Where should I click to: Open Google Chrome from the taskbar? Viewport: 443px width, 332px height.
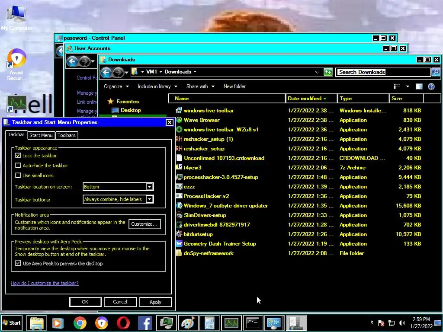[x=80, y=322]
